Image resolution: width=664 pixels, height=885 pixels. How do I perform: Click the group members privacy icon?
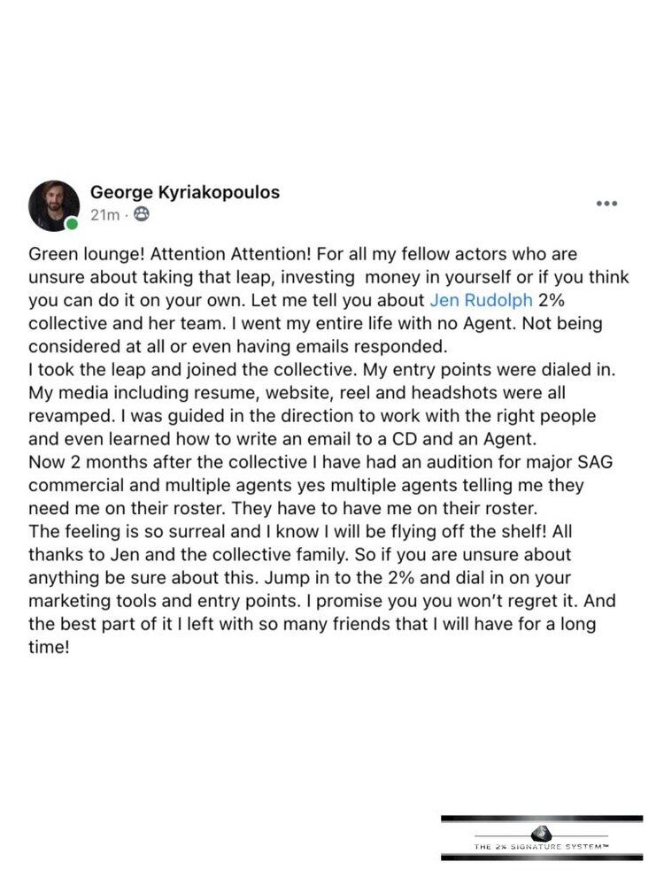(143, 214)
